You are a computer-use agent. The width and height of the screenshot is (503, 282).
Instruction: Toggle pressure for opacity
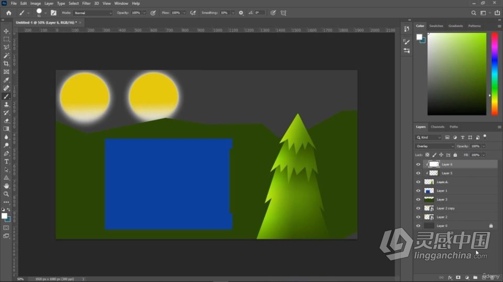click(x=153, y=13)
